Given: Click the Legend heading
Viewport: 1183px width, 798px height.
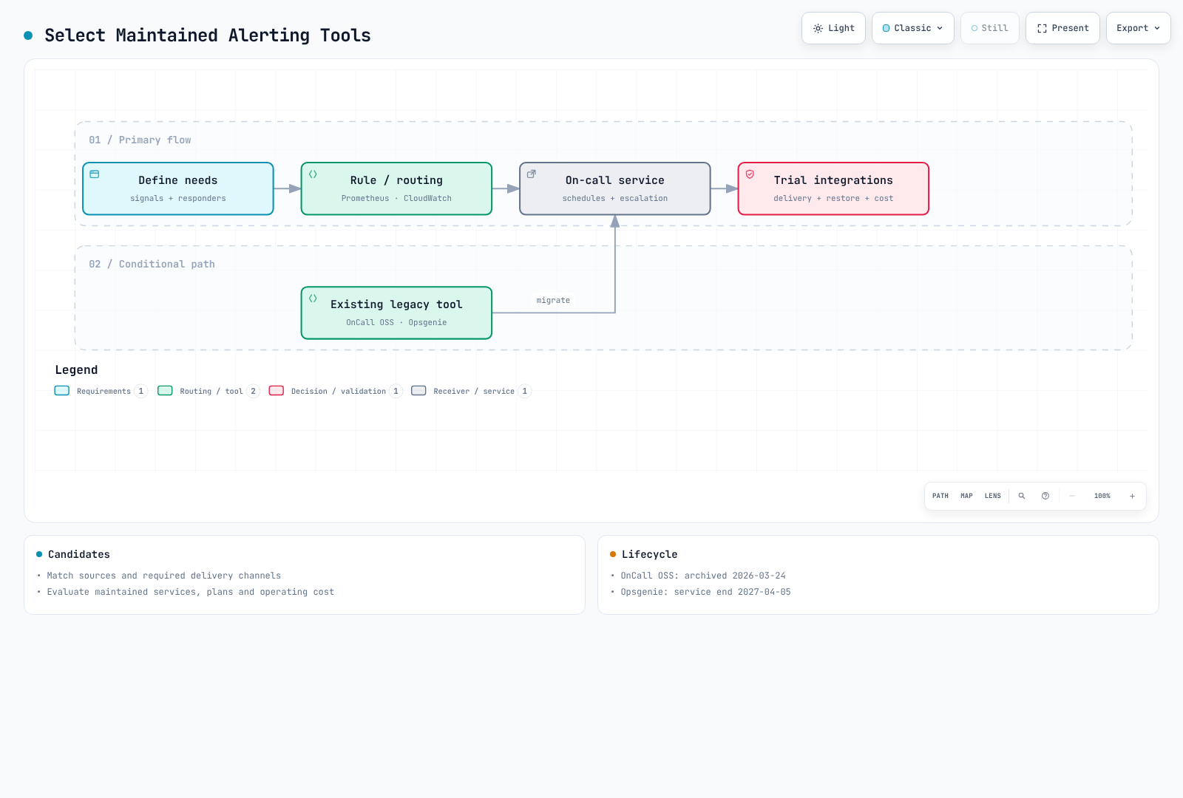Looking at the screenshot, I should pyautogui.click(x=76, y=370).
